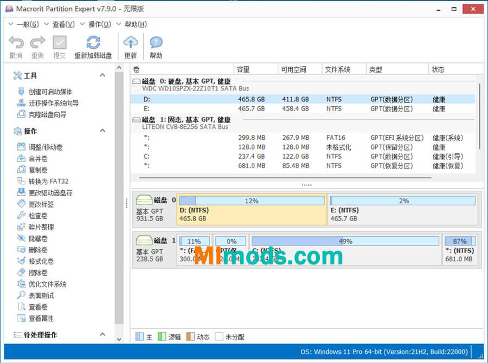Select the 299.8 MB FAT16 EFI partition row
Image resolution: width=488 pixels, height=363 pixels.
303,138
